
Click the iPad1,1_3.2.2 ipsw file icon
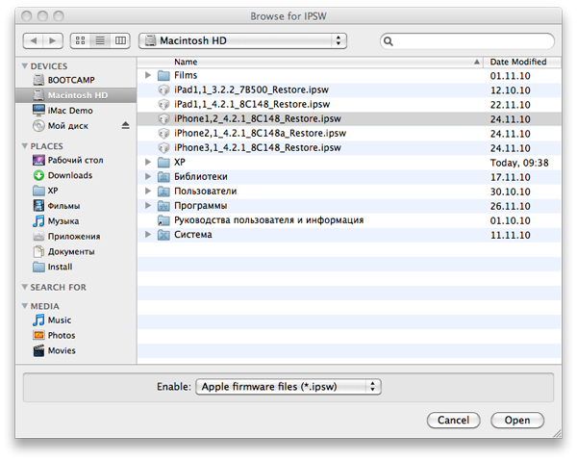[x=163, y=90]
